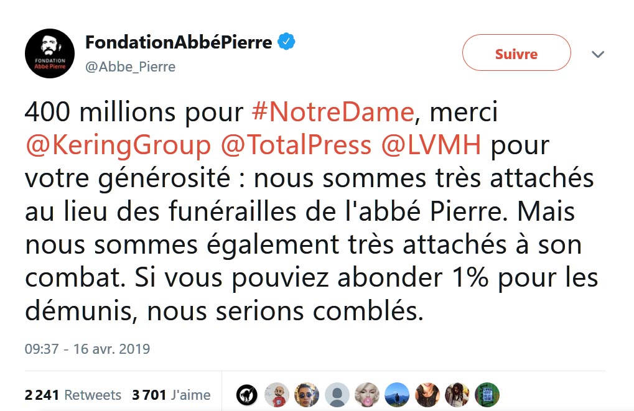634x411 pixels.
Task: Click the 09:37 - 16 avr. 2019 timestamp
Action: [x=87, y=348]
